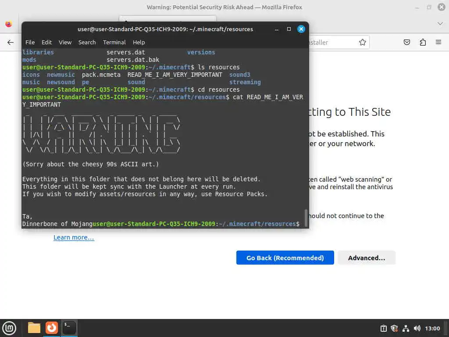The image size is (449, 337).
Task: Click the 'libraries' directory name
Action: coord(38,53)
